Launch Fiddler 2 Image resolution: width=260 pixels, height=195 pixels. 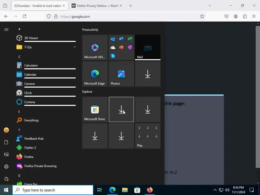pos(46,148)
